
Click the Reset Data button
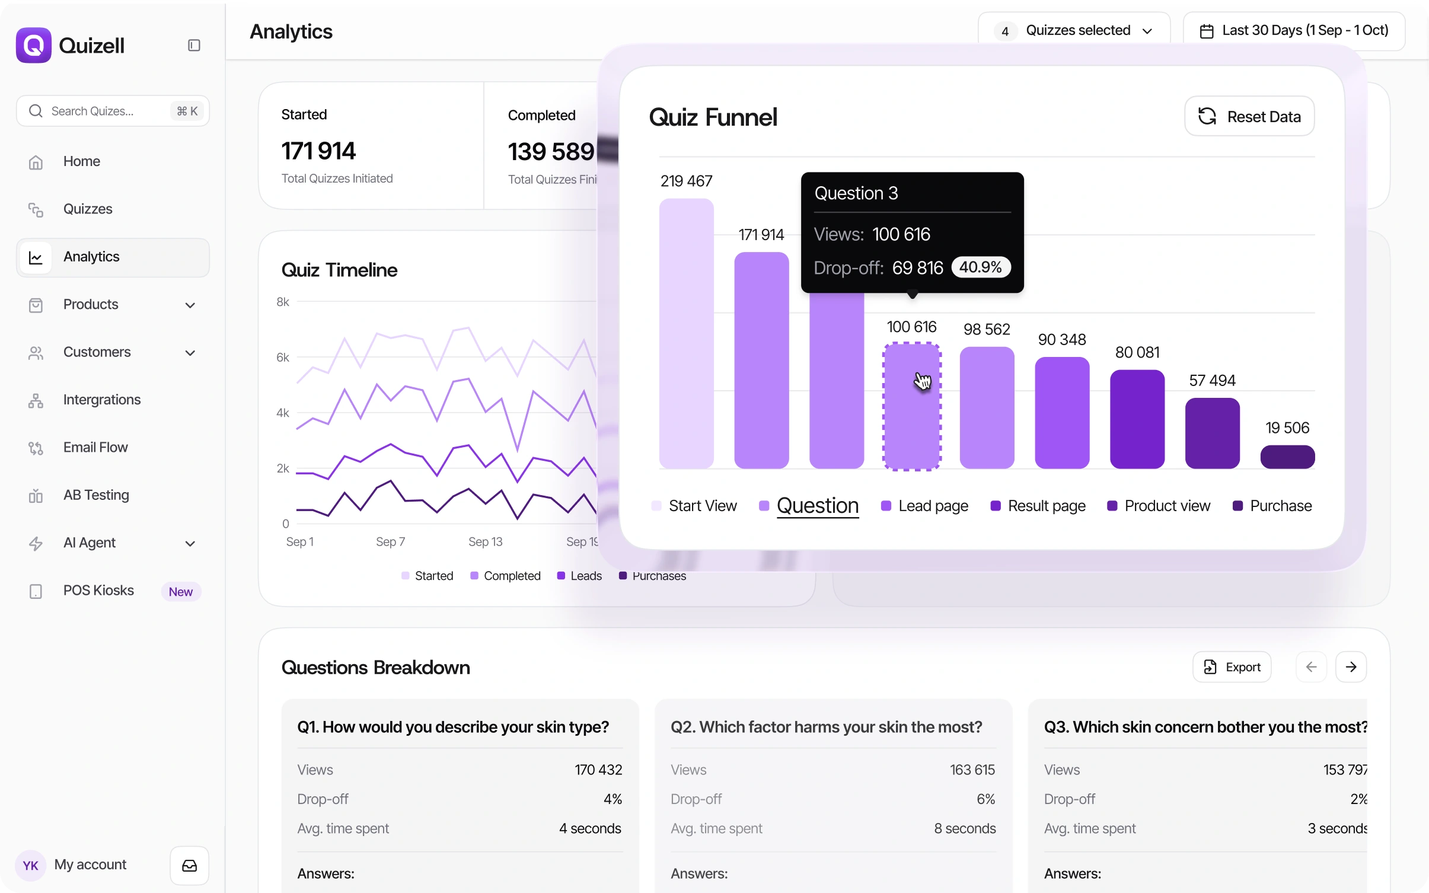[x=1249, y=117]
